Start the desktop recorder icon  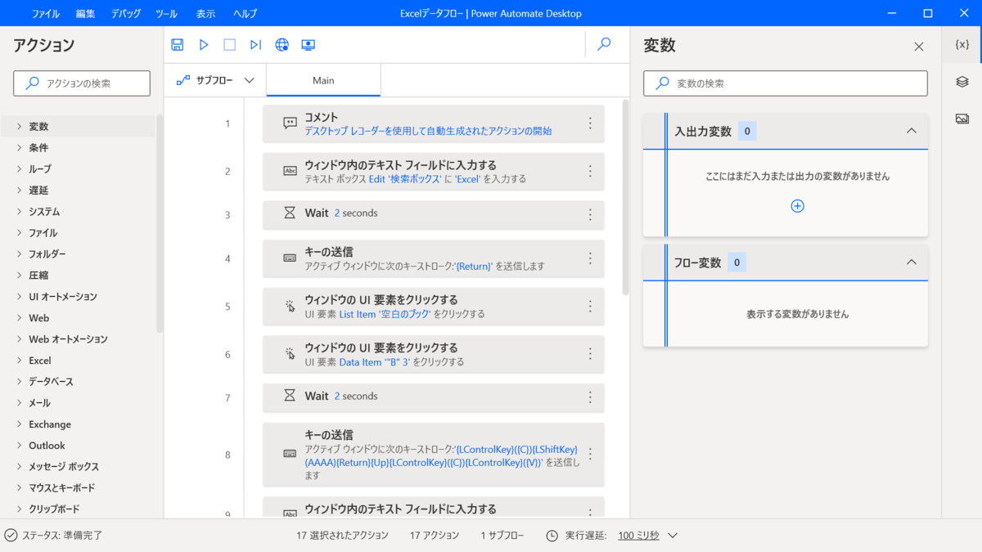[309, 45]
